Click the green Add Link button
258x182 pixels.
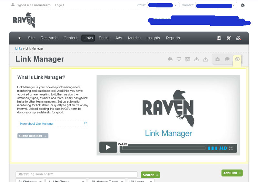point(232,173)
